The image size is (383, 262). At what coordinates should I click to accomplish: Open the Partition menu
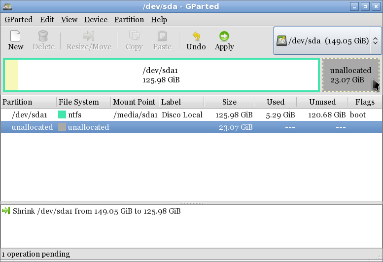(x=129, y=20)
